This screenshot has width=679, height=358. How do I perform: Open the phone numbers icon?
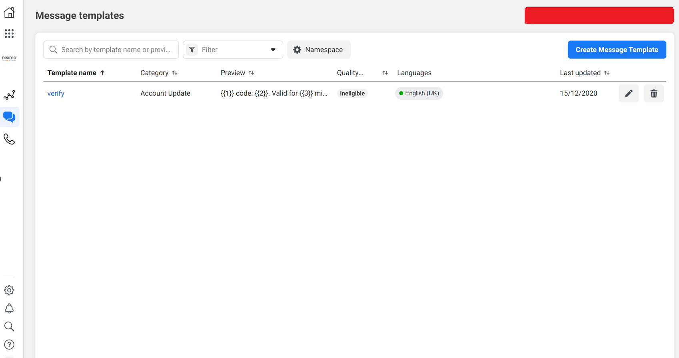click(9, 139)
